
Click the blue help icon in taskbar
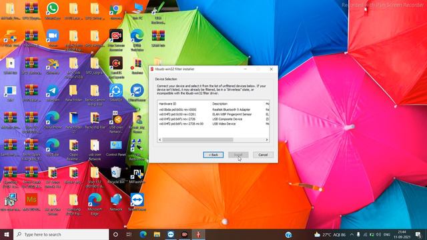[288, 235]
